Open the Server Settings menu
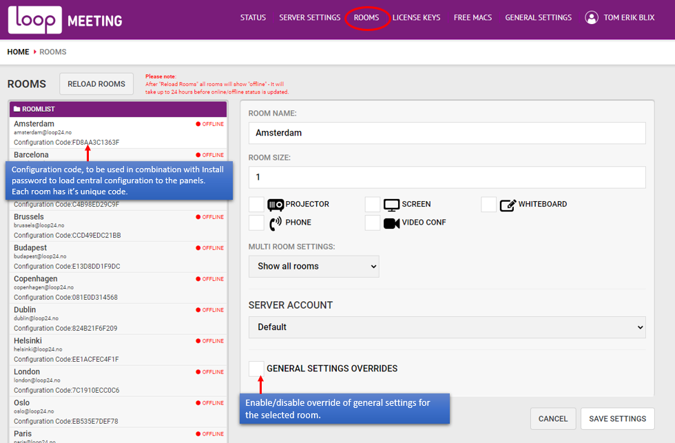The width and height of the screenshot is (675, 443). (309, 18)
